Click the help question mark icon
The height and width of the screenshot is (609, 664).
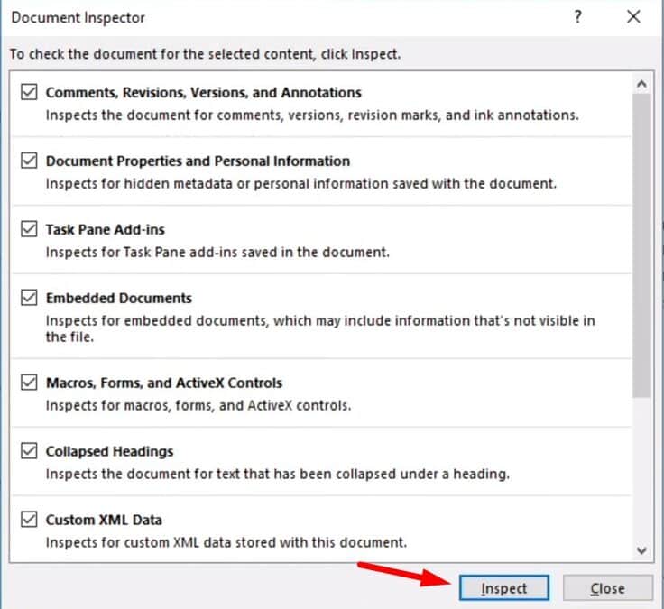point(577,17)
